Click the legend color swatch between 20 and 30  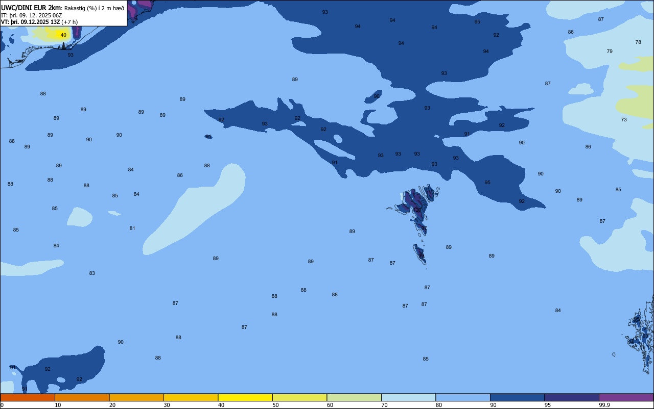(x=136, y=397)
